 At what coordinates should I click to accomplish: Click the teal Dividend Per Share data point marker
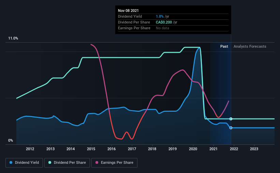(231, 119)
